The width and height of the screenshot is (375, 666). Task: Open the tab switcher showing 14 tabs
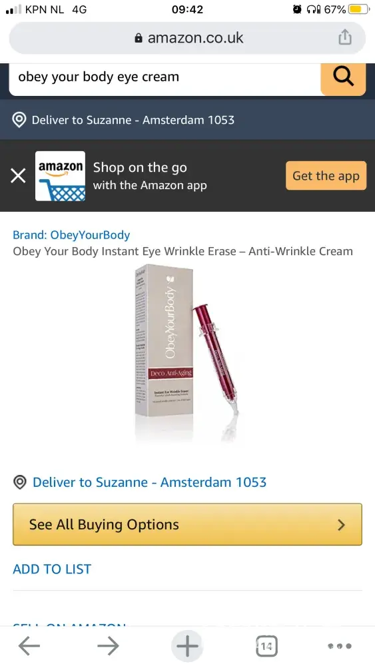pos(266,647)
